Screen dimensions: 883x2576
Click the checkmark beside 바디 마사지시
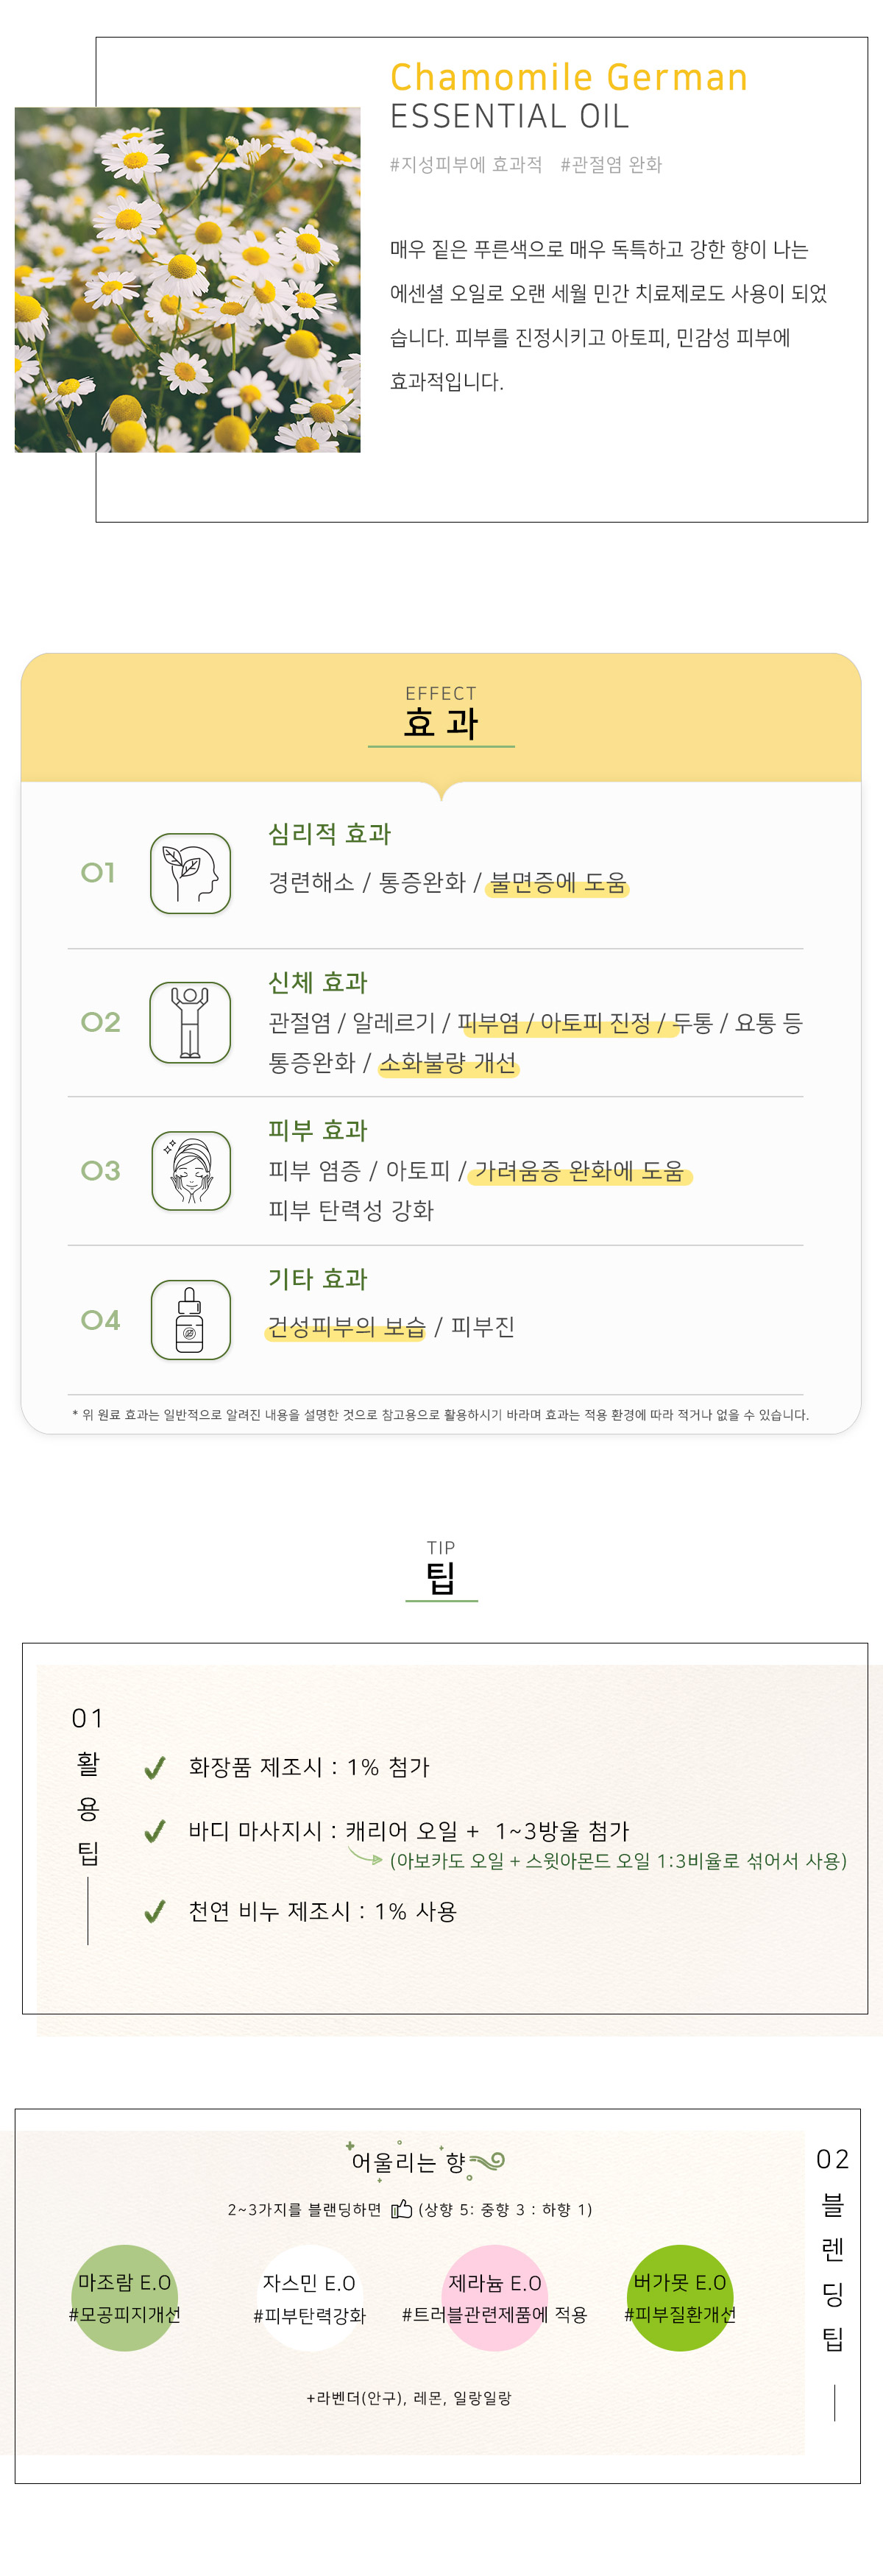tap(154, 1831)
